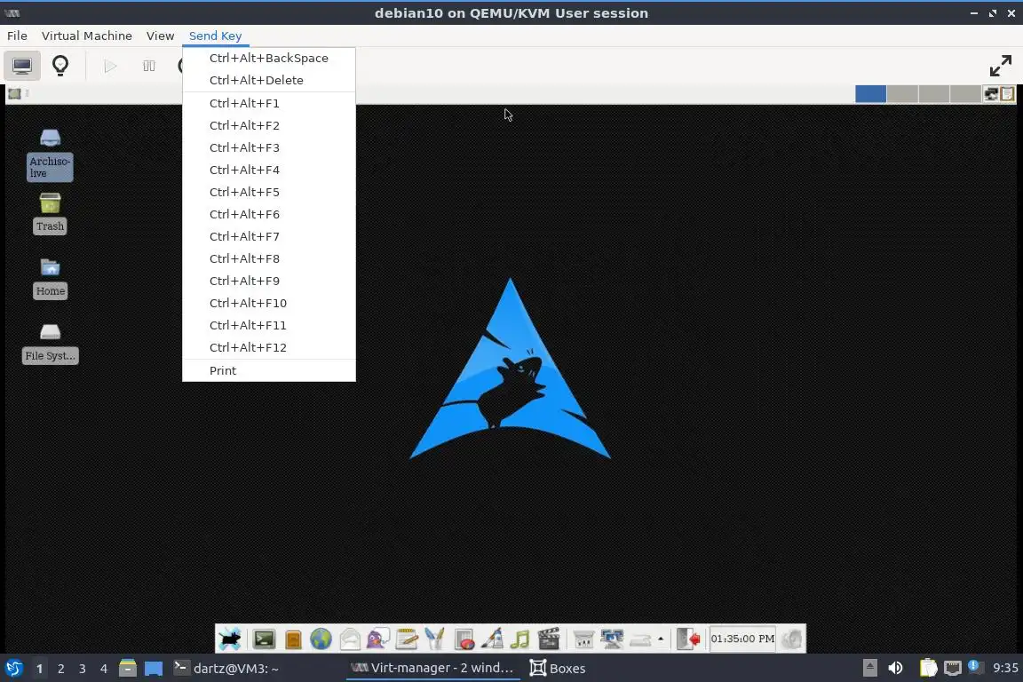Send Ctrl+Alt+Delete to the guest
1023x682 pixels.
269,80
